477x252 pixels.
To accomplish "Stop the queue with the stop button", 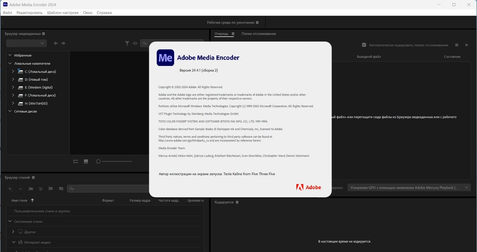I will click(x=457, y=45).
